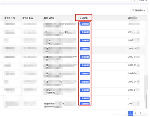Select the active page 1 button
This screenshot has width=150, height=117.
click(131, 113)
